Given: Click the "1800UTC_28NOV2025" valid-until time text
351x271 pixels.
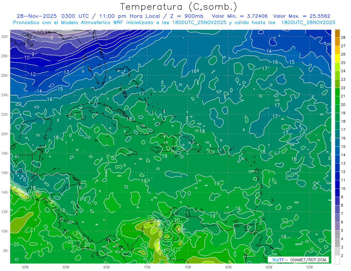Looking at the screenshot, I should click(x=308, y=23).
